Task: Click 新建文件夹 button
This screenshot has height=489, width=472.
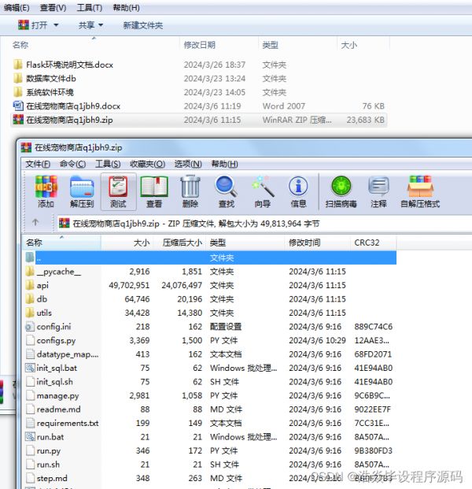Action: pyautogui.click(x=142, y=25)
